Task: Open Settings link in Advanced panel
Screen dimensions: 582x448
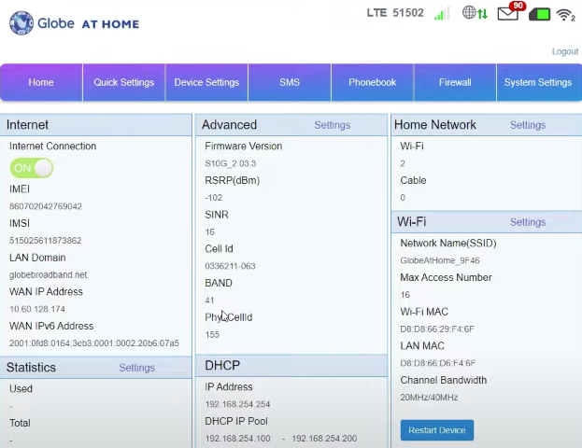Action: click(x=332, y=125)
